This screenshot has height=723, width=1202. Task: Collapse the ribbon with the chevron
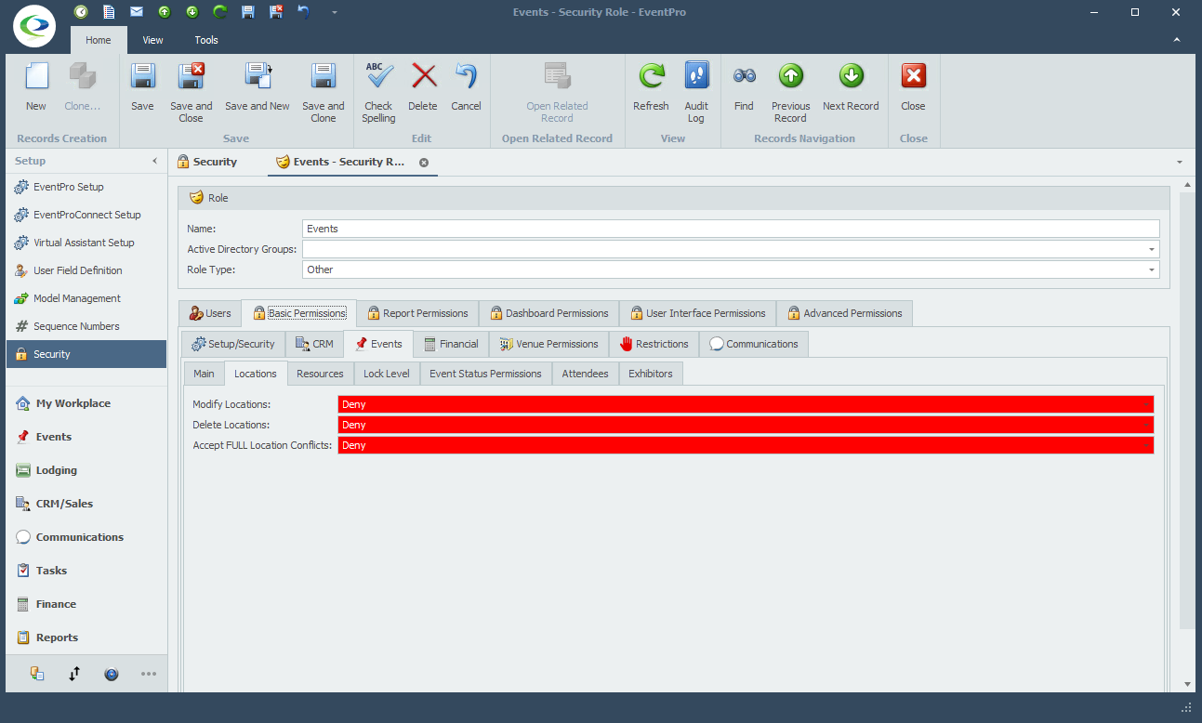[1177, 40]
